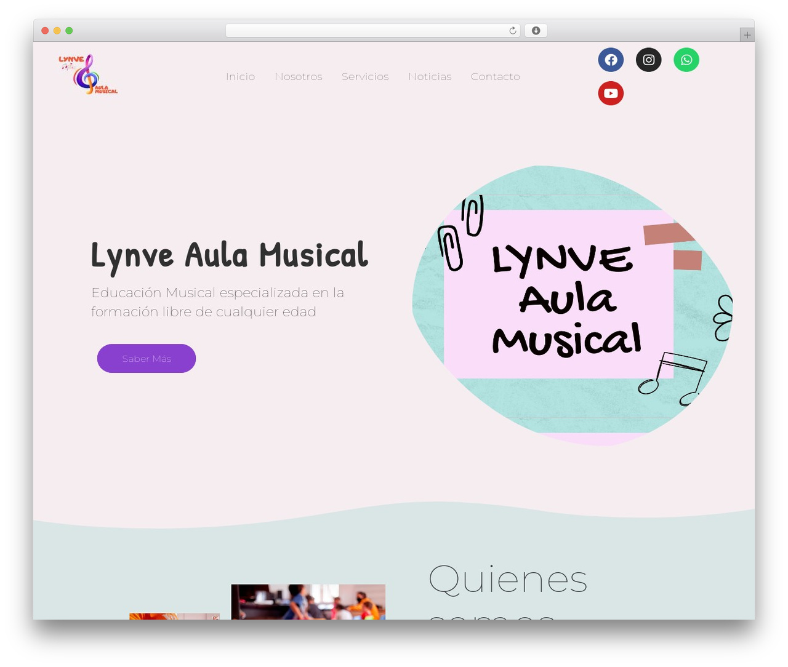Reload the page with refresh icon
The width and height of the screenshot is (788, 667).
pyautogui.click(x=513, y=31)
